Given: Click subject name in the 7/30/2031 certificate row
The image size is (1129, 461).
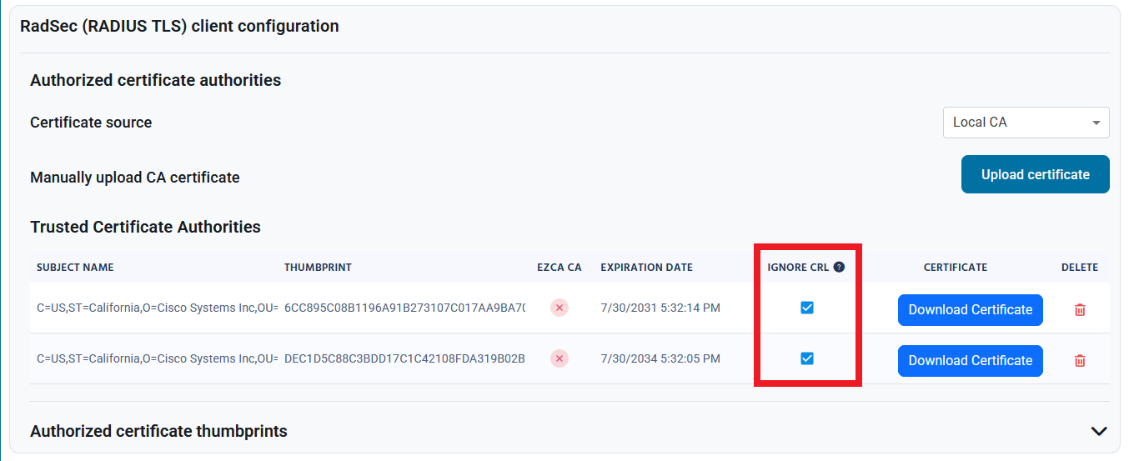Looking at the screenshot, I should click(x=157, y=308).
